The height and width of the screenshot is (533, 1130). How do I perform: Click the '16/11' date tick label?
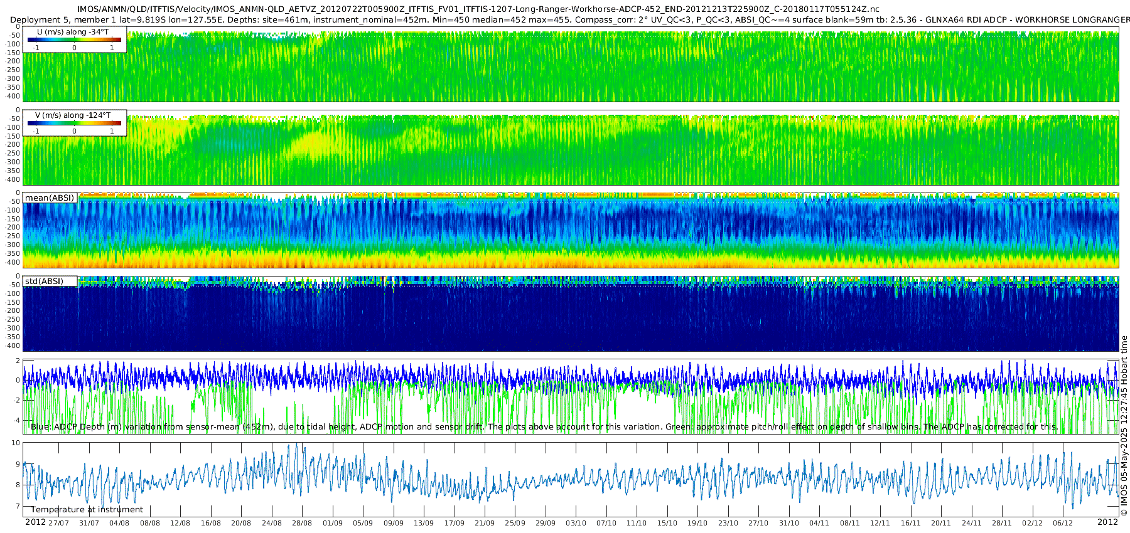click(911, 523)
